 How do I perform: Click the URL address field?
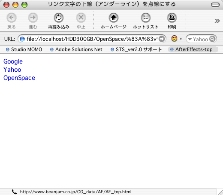click(92, 39)
